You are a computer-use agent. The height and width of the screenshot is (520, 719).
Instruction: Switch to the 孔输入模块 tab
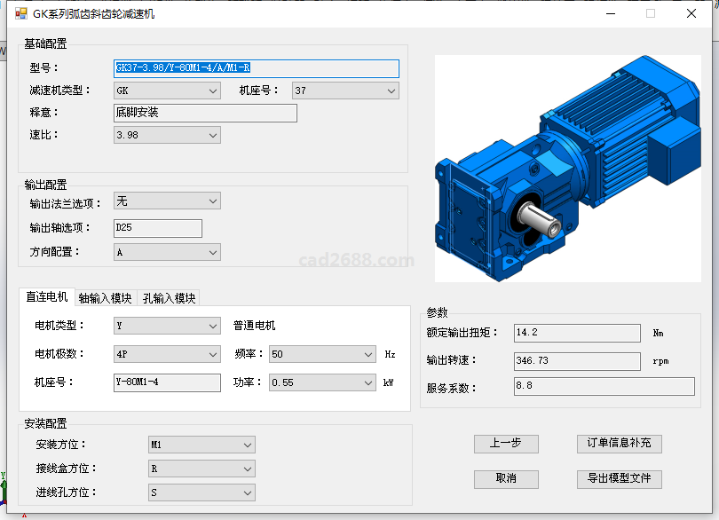(x=169, y=297)
